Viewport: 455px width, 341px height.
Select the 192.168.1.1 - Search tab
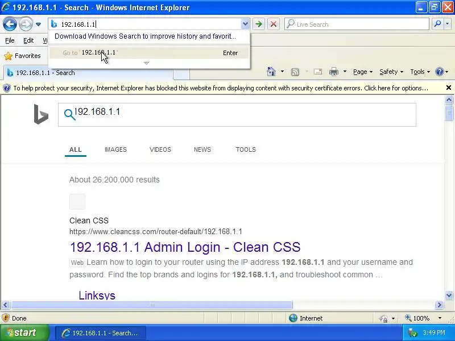[x=89, y=73]
